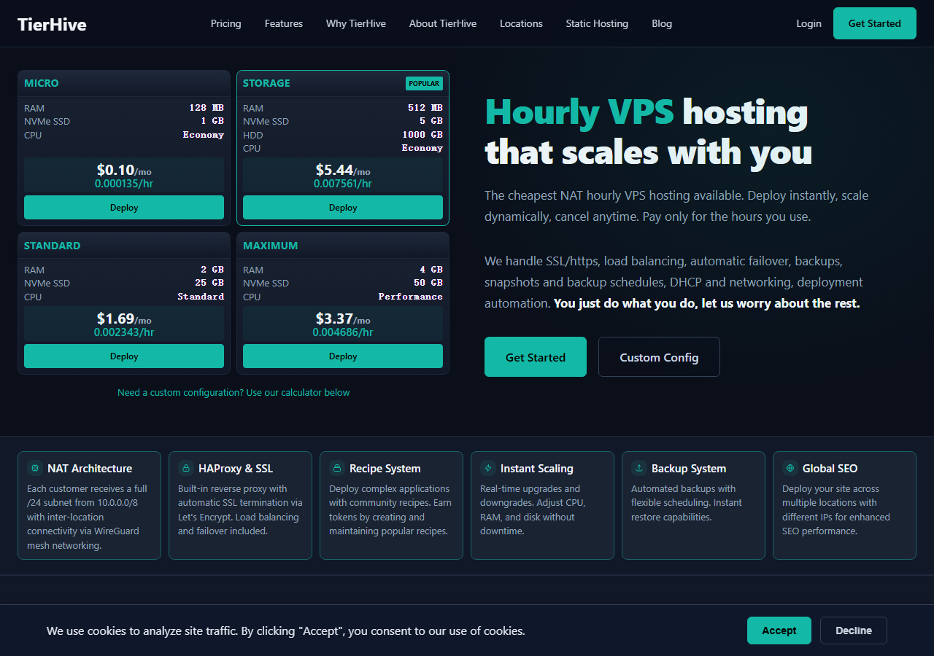934x656 pixels.
Task: Open the Locations nav link
Action: click(521, 23)
